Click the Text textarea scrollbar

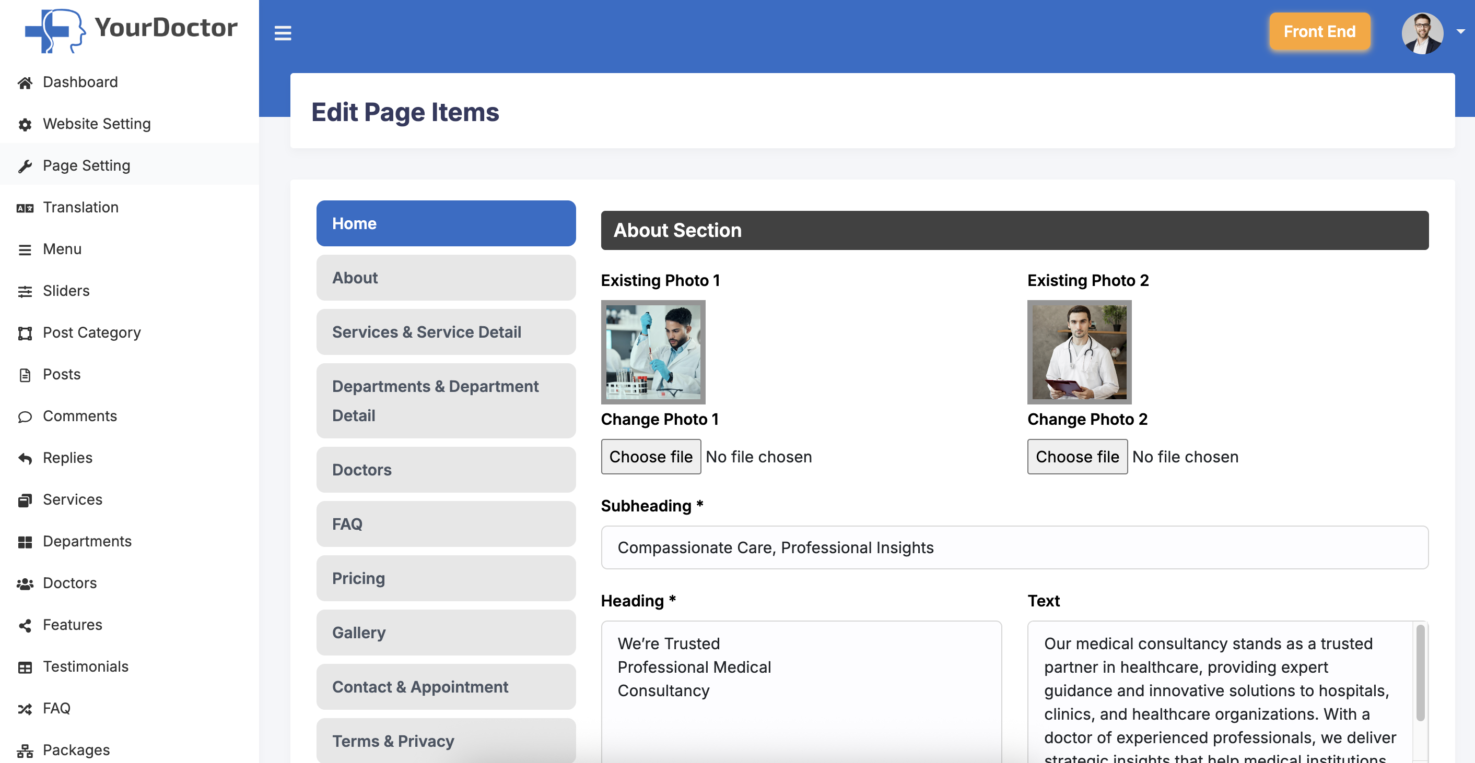[1421, 673]
